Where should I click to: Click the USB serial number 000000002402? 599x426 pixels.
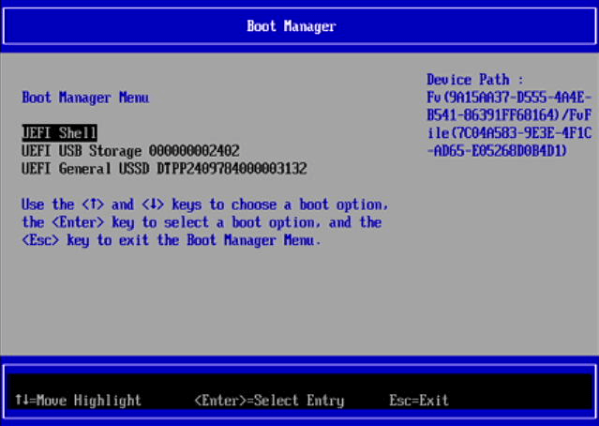coord(194,151)
